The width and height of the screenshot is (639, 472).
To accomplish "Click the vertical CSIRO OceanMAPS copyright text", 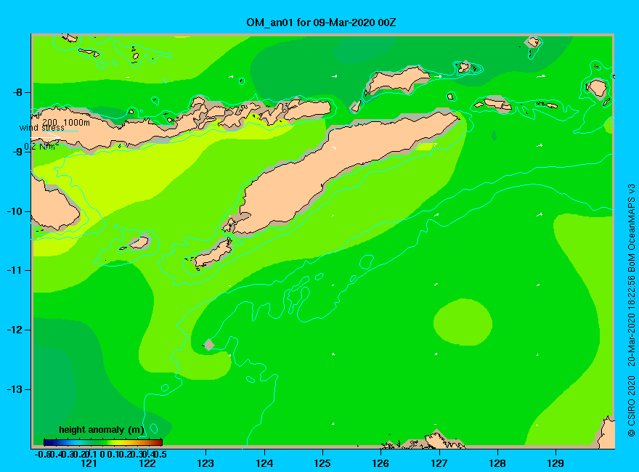I will point(631,311).
